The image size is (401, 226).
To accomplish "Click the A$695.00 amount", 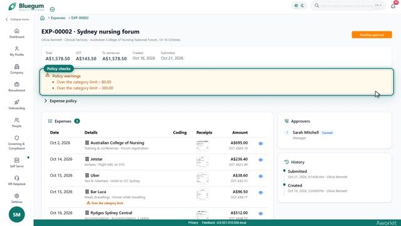I will (239, 143).
